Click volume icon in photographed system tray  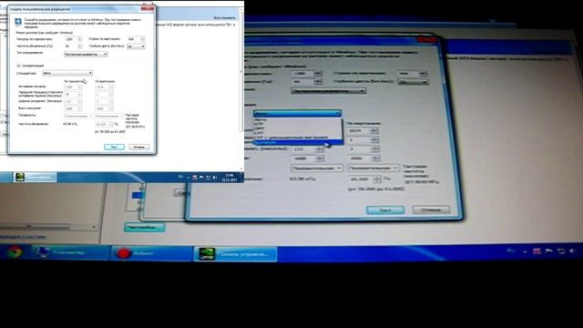(x=573, y=251)
